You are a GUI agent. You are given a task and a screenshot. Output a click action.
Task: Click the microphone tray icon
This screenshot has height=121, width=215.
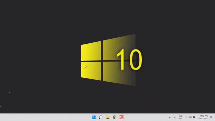(x=174, y=117)
